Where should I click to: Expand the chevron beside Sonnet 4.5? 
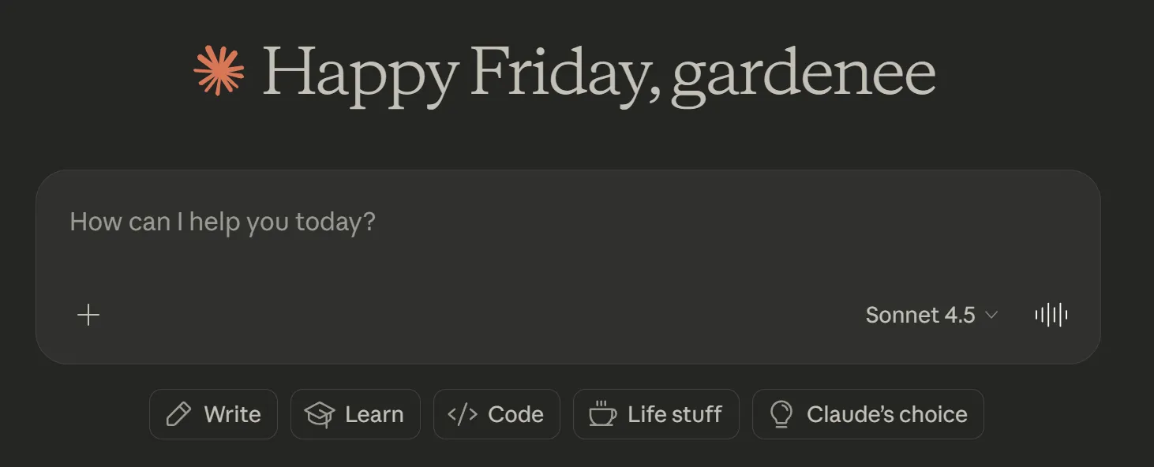991,316
